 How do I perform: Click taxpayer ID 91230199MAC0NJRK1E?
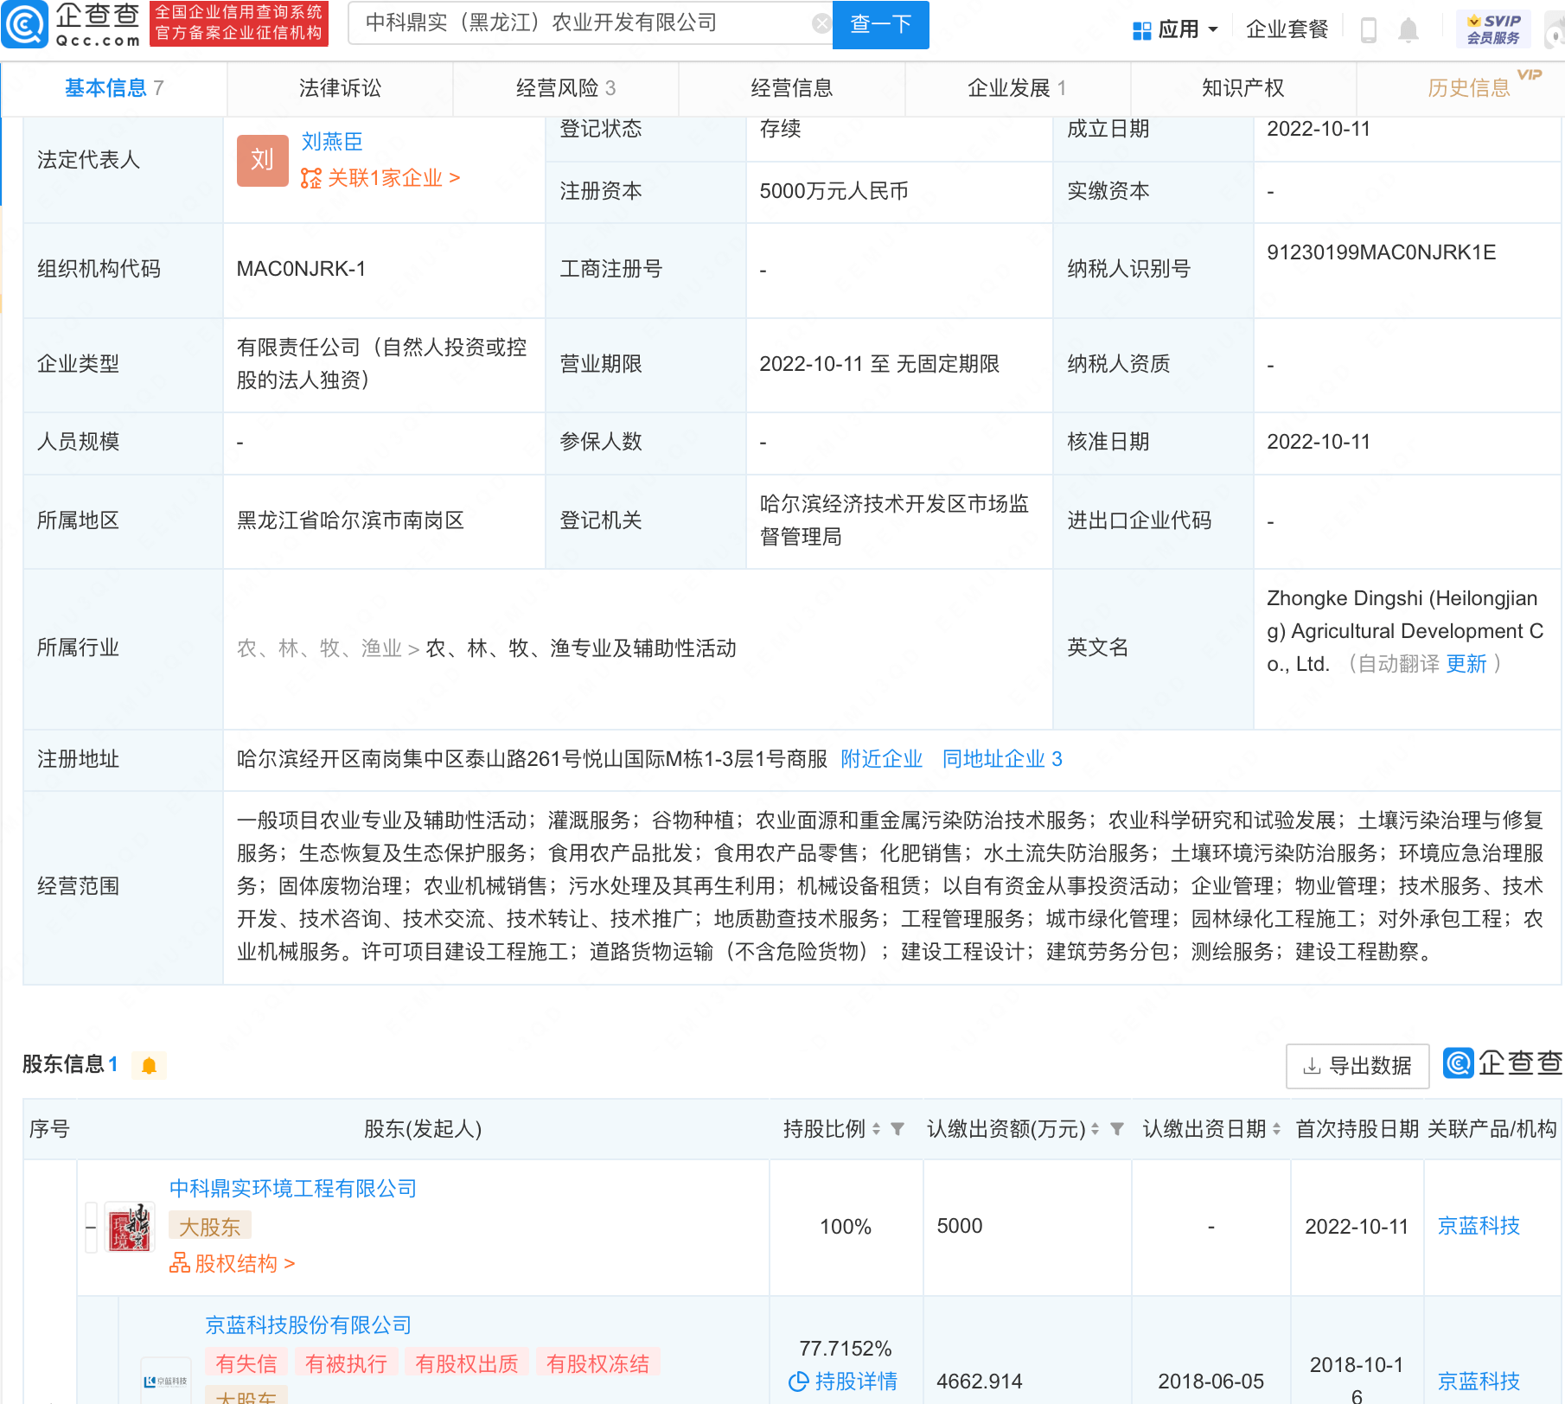click(x=1381, y=252)
